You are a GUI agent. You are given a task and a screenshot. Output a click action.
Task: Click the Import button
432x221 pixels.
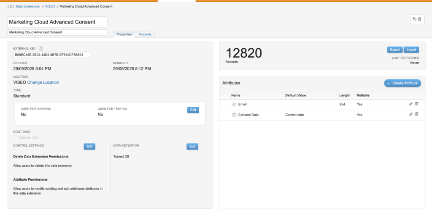(411, 50)
